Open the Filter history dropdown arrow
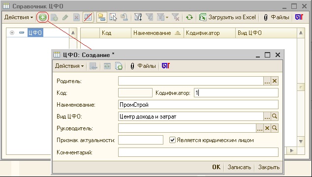Image resolution: width=312 pixels, height=177 pixels. coord(167,18)
